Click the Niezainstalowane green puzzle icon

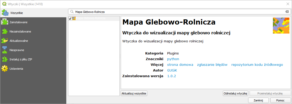[x=5, y=31]
